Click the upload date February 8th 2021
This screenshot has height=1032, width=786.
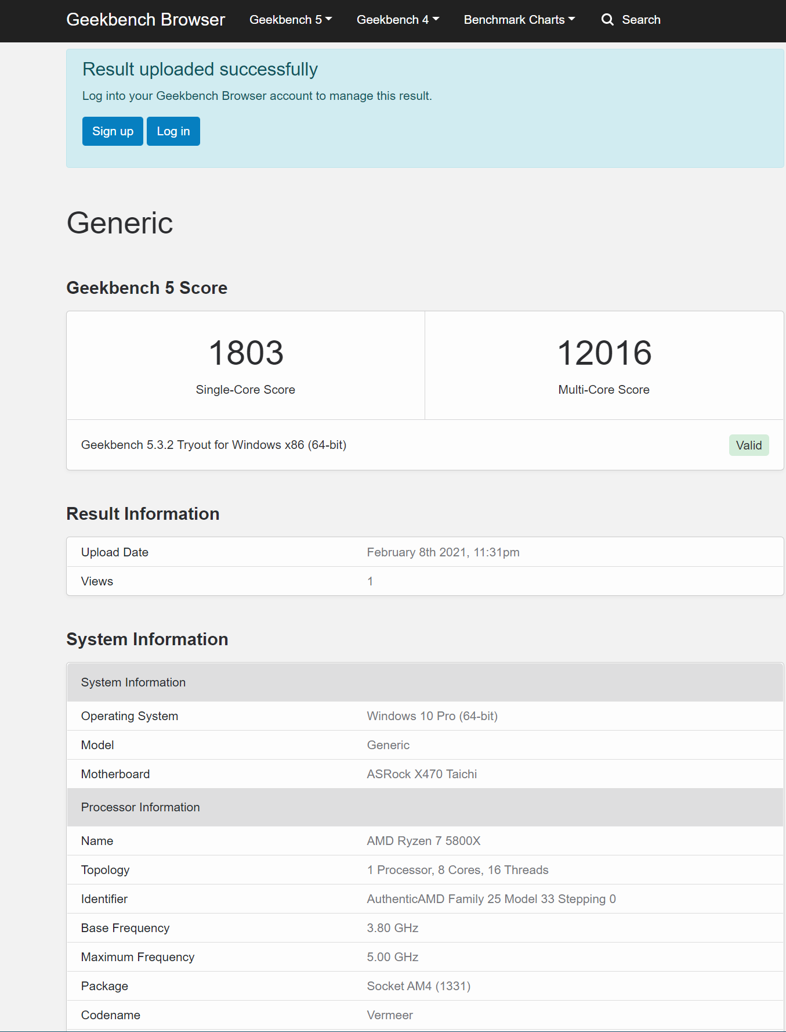(443, 552)
